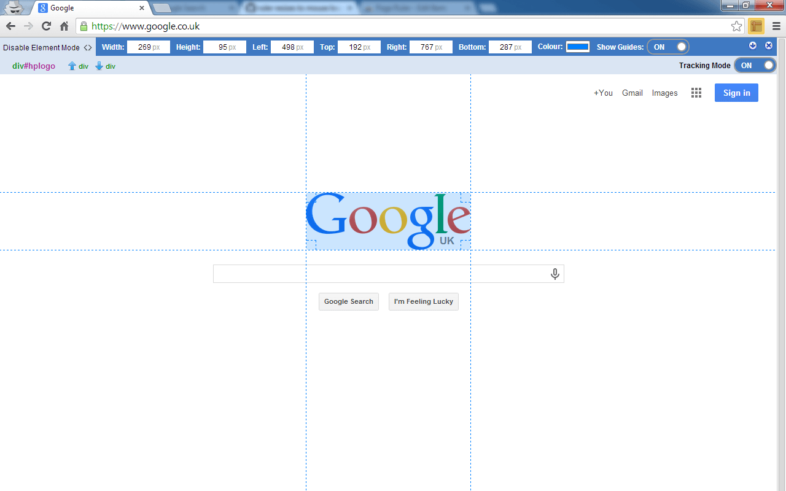The height and width of the screenshot is (491, 786).
Task: Open the Chrome menu with the hamburger icon
Action: [776, 26]
